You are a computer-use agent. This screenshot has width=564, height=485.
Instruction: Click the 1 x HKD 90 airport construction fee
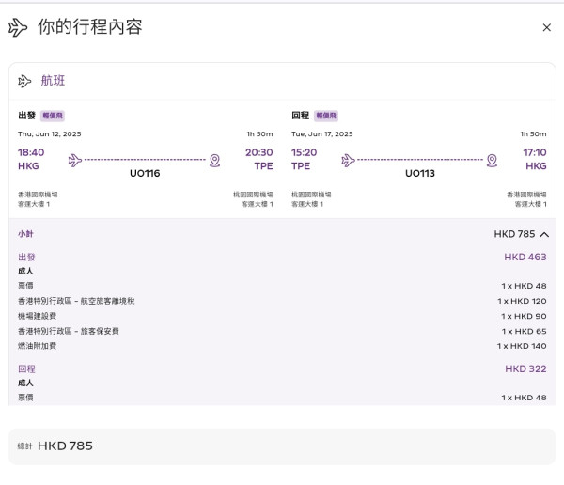(524, 316)
